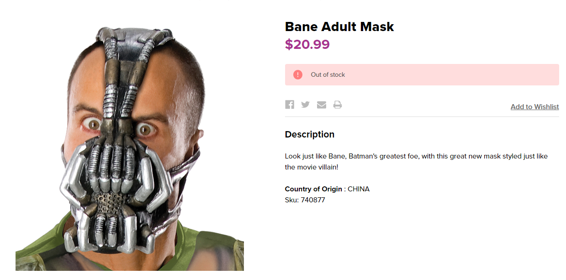Select the Description heading
Viewport: 566px width, 280px height.
(309, 134)
